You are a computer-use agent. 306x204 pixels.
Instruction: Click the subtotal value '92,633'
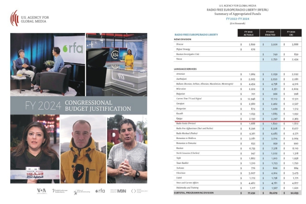(x=294, y=193)
